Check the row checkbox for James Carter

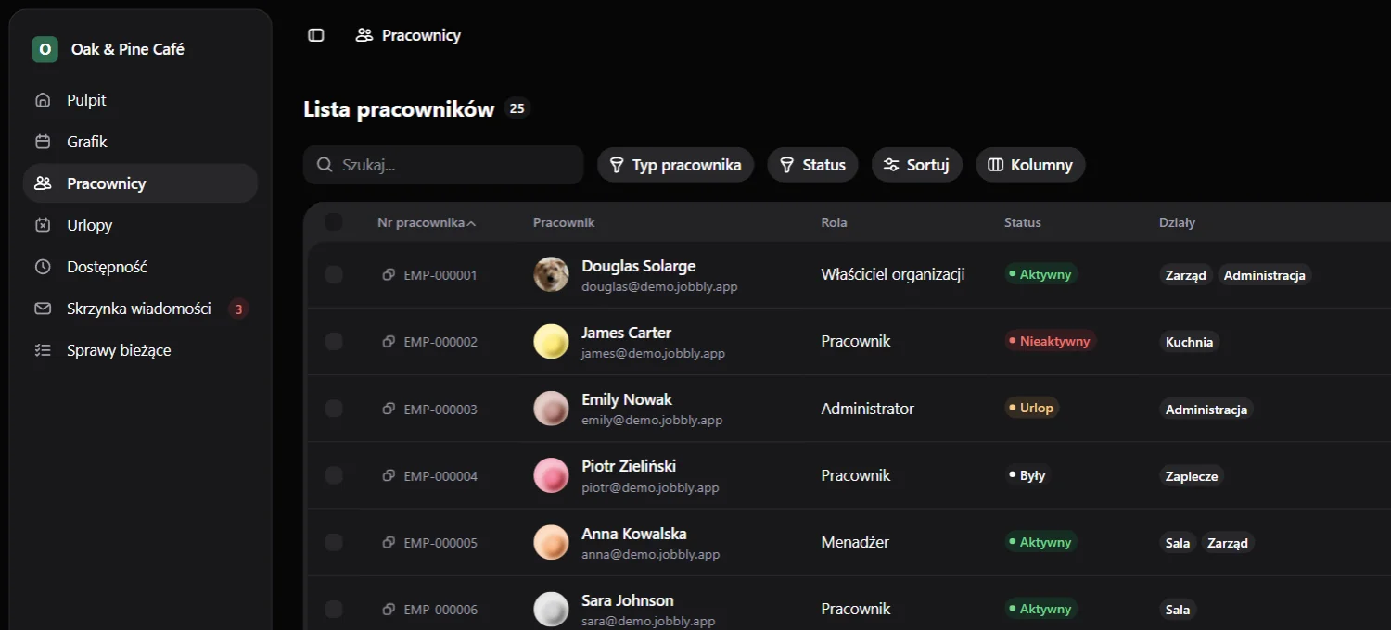[x=334, y=341]
